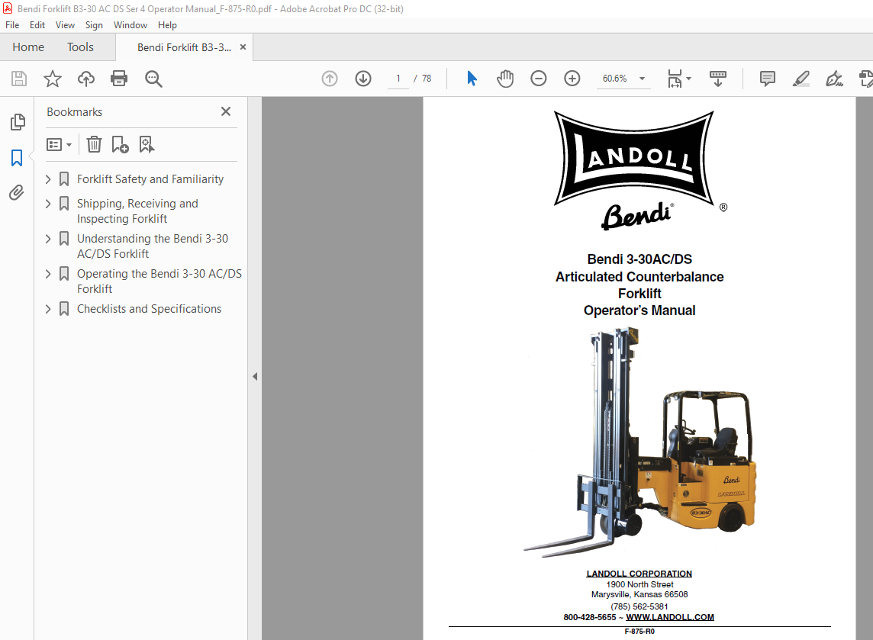
Task: Select the Hand pan tool
Action: (505, 79)
